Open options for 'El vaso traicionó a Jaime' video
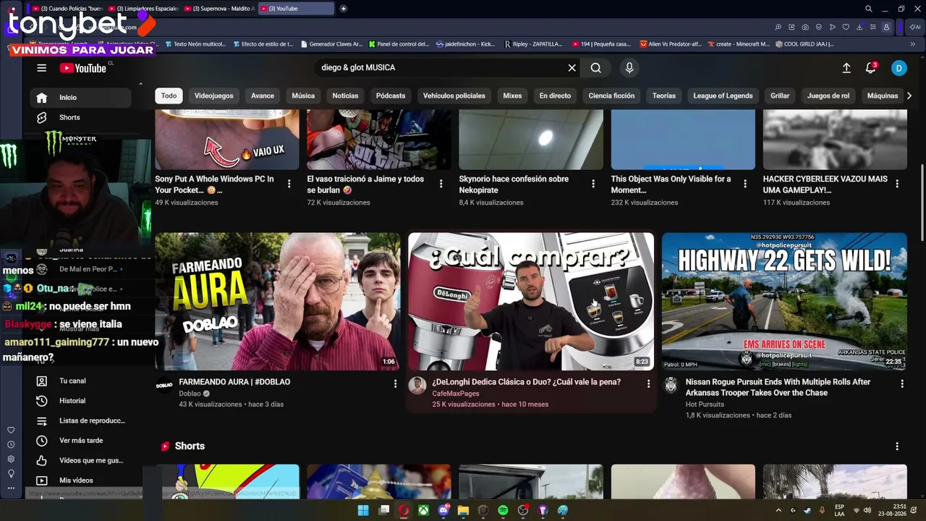926x521 pixels. (441, 184)
